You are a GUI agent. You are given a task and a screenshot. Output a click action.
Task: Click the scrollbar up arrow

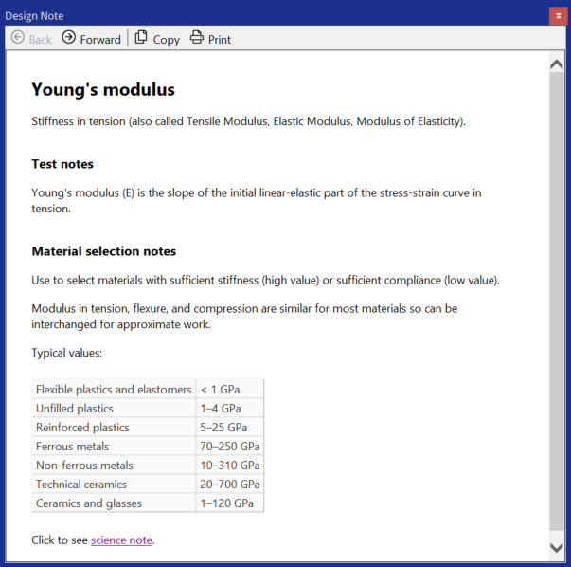(x=557, y=64)
